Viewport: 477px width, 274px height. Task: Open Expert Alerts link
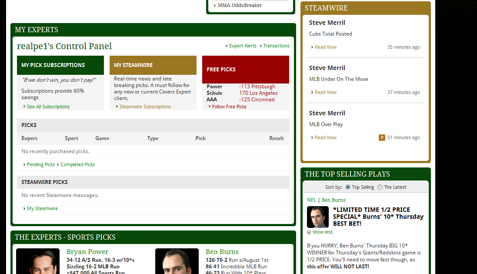pos(243,46)
